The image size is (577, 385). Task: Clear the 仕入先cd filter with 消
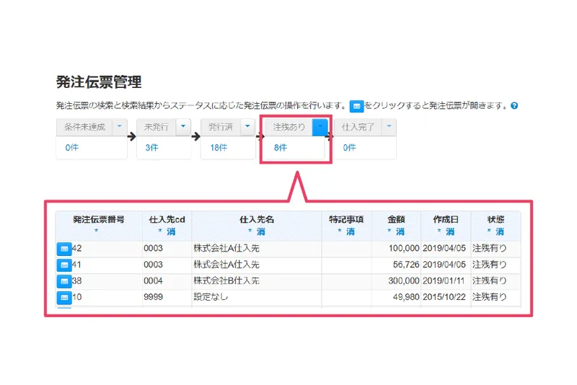point(171,231)
